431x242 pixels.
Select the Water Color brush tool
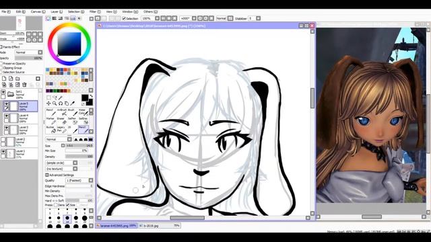point(83,112)
